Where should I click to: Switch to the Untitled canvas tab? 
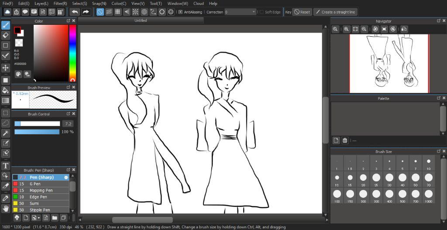click(x=141, y=20)
